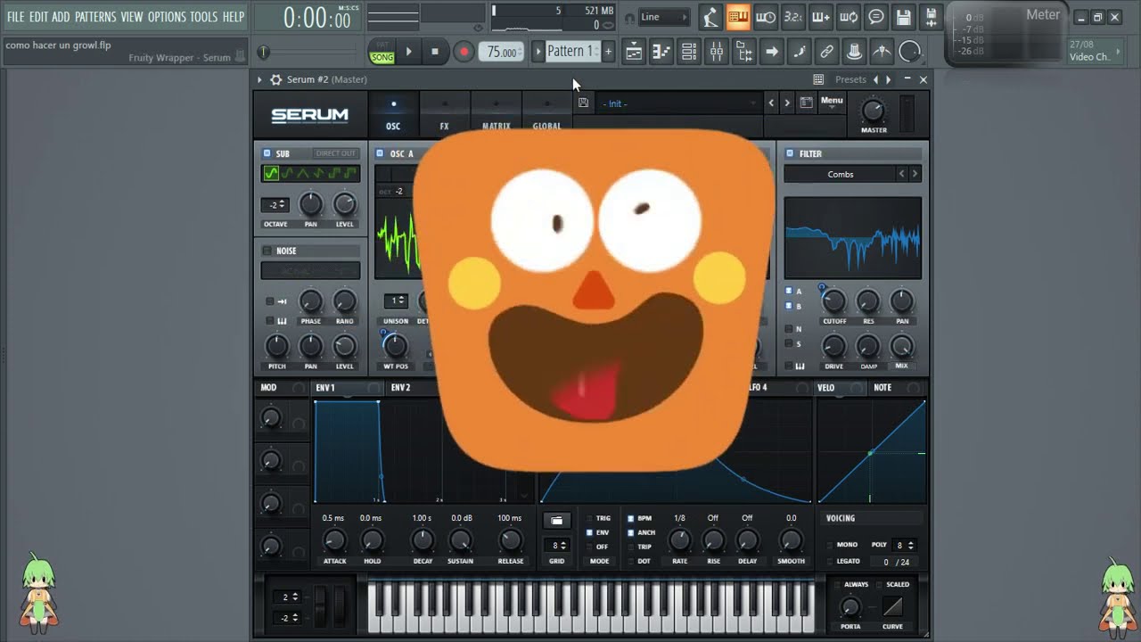1141x642 pixels.
Task: Toggle the SUB oscillator enable switch
Action: click(267, 153)
